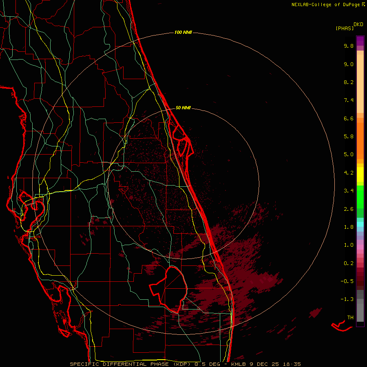Click the DKD label above the color scale

(358, 24)
